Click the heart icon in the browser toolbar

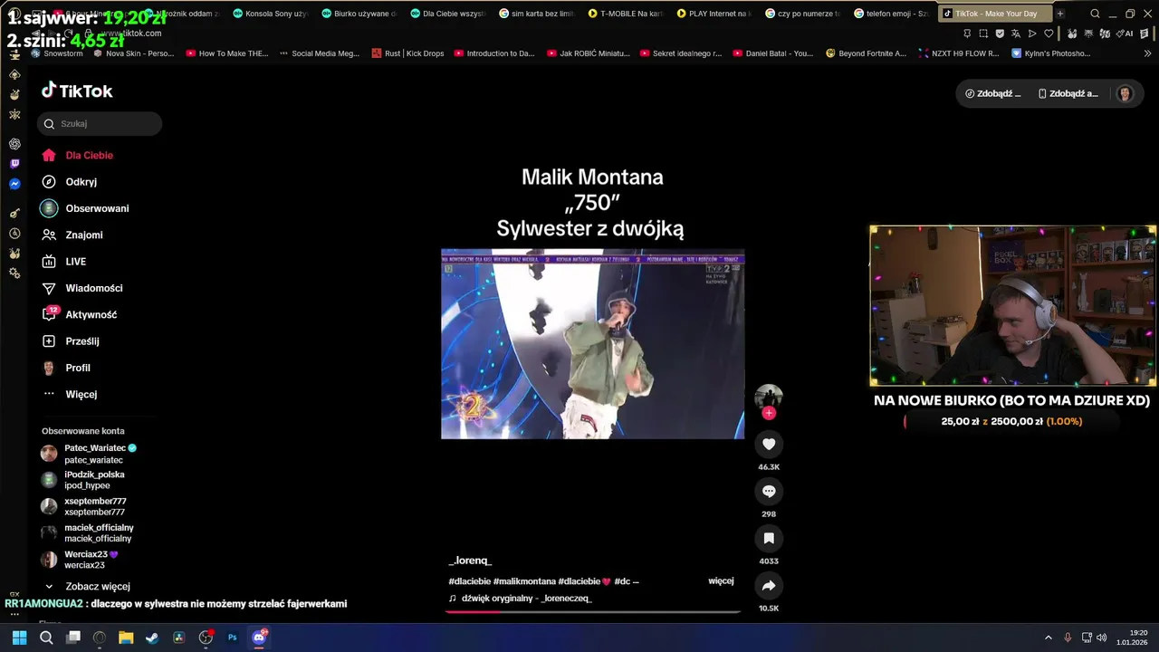click(1049, 34)
